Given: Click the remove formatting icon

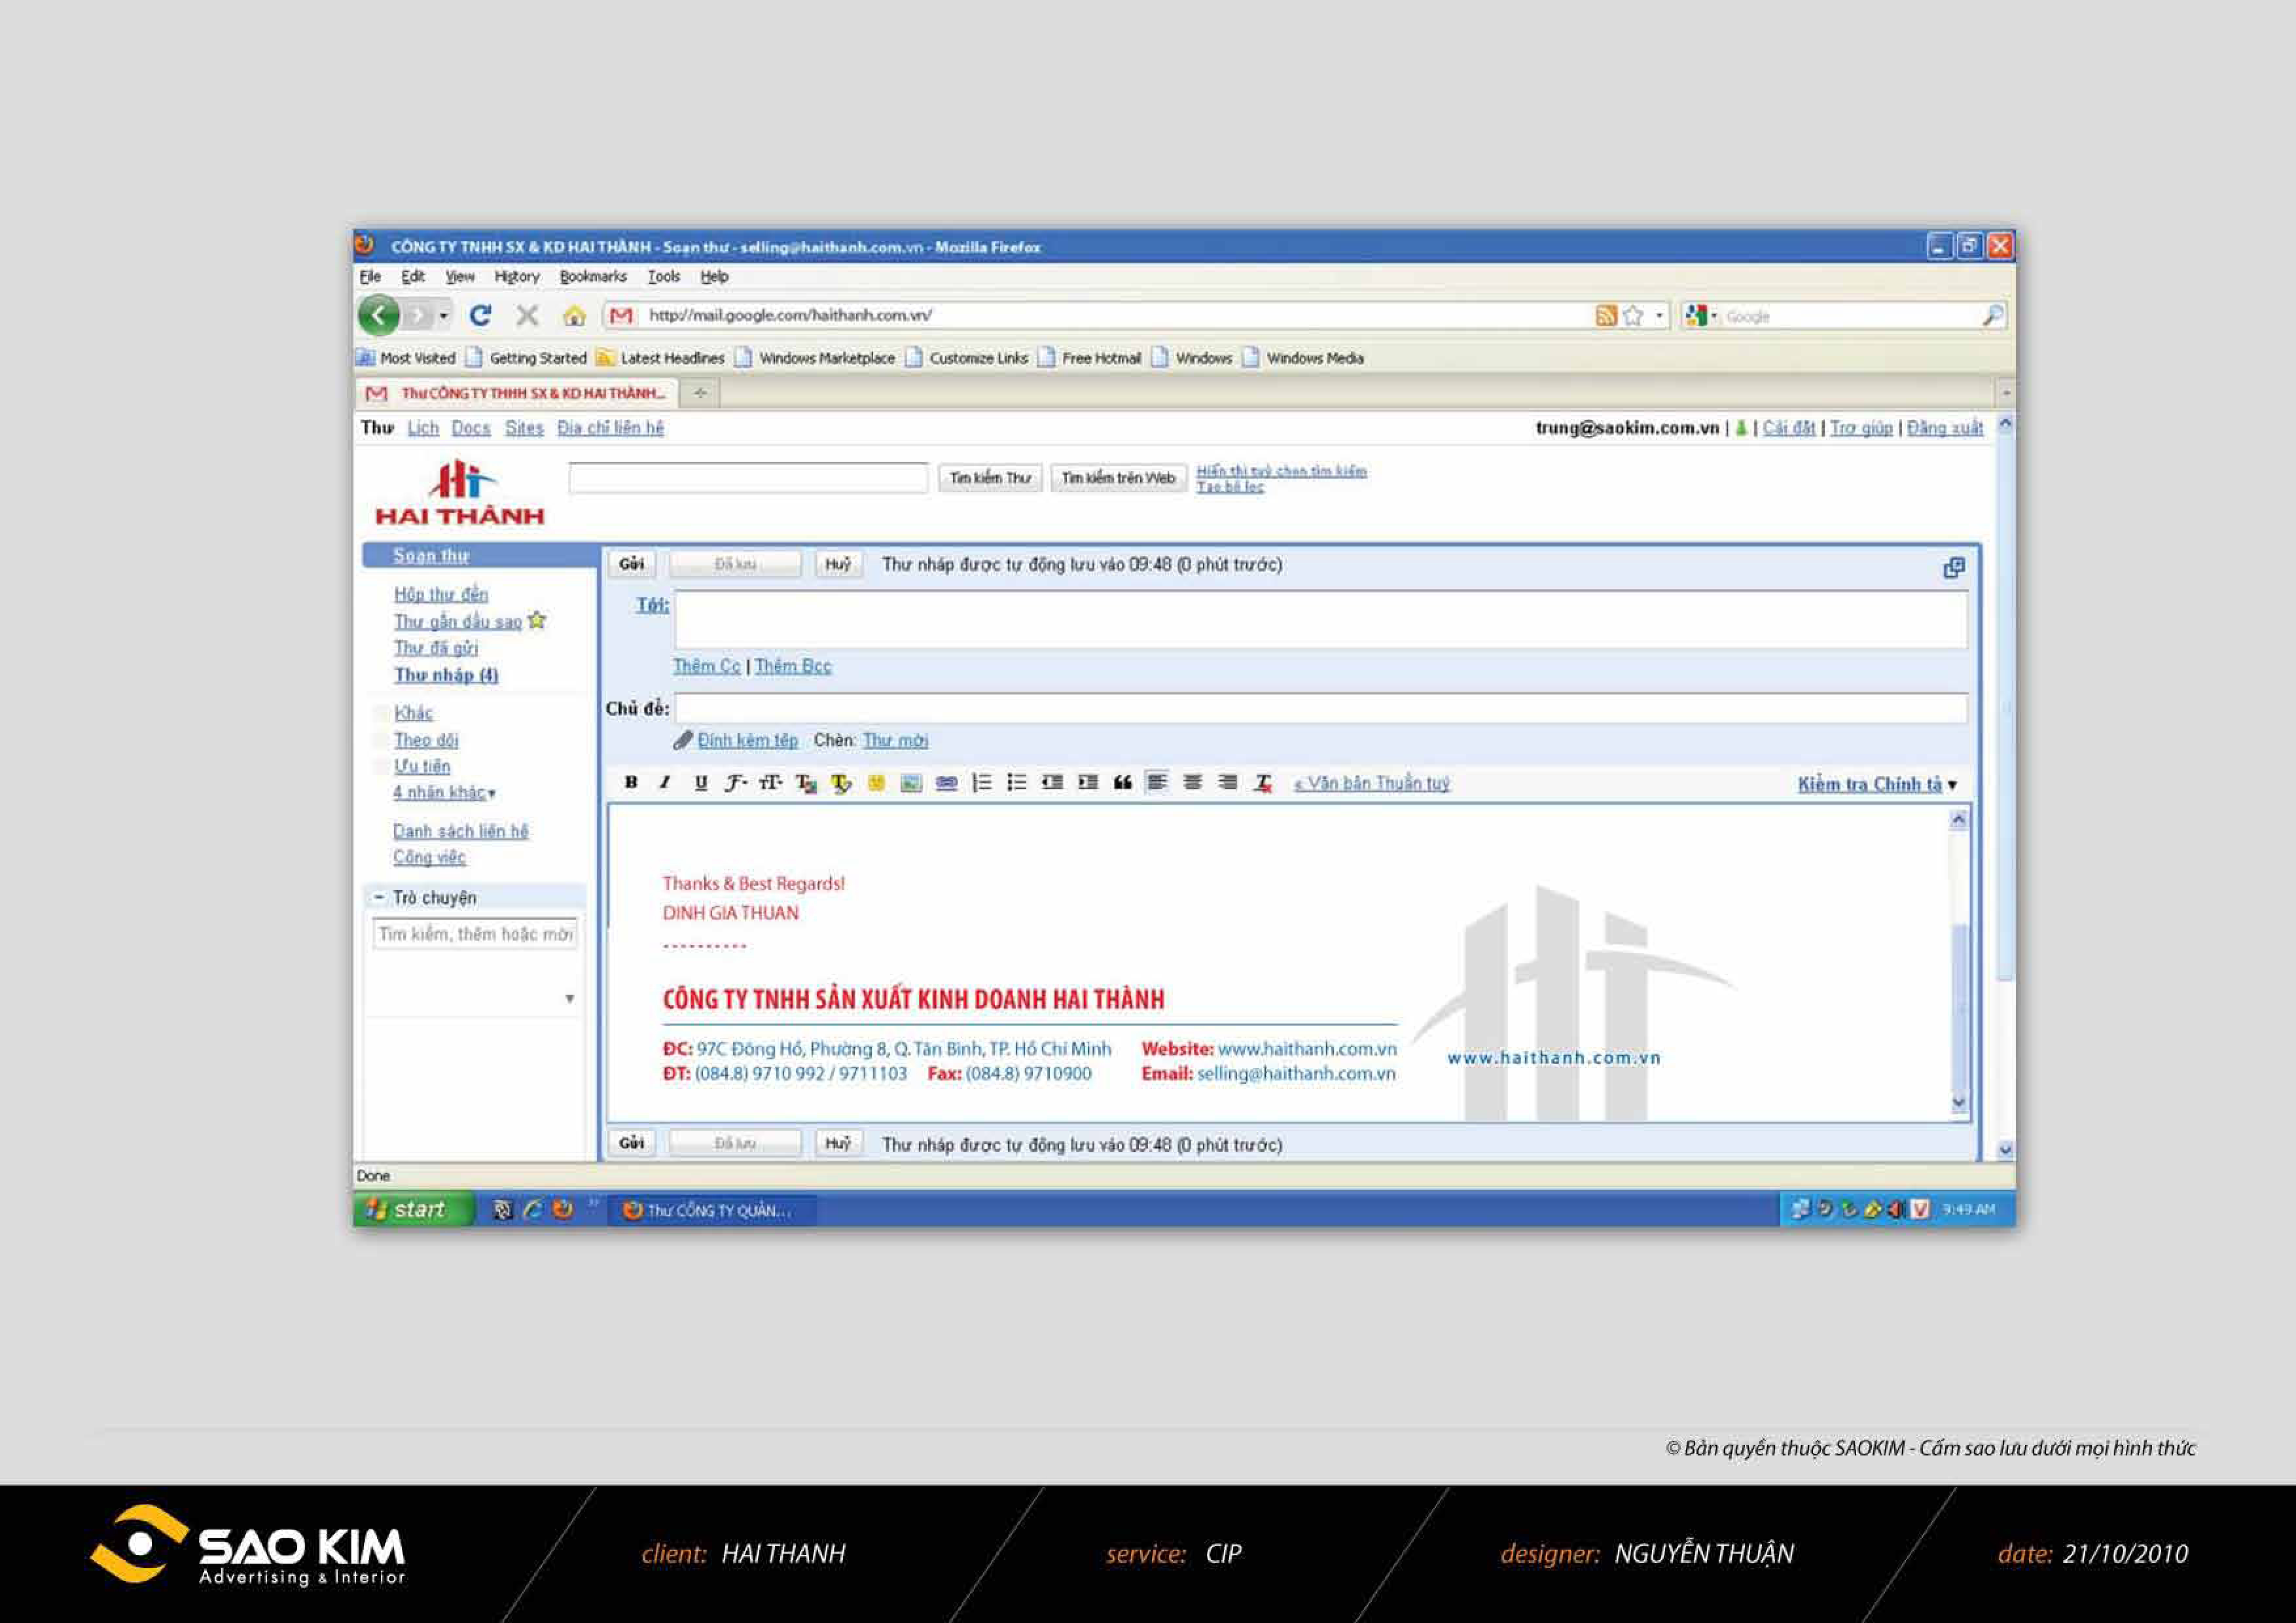Looking at the screenshot, I should pyautogui.click(x=1263, y=783).
